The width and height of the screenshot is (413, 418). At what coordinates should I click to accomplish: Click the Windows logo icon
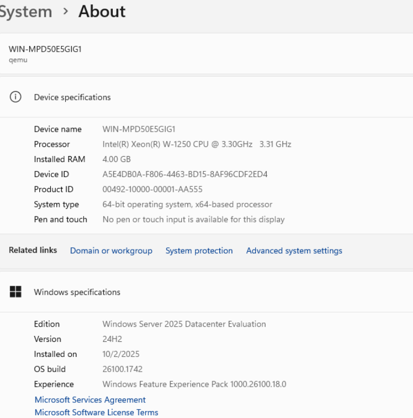16,292
